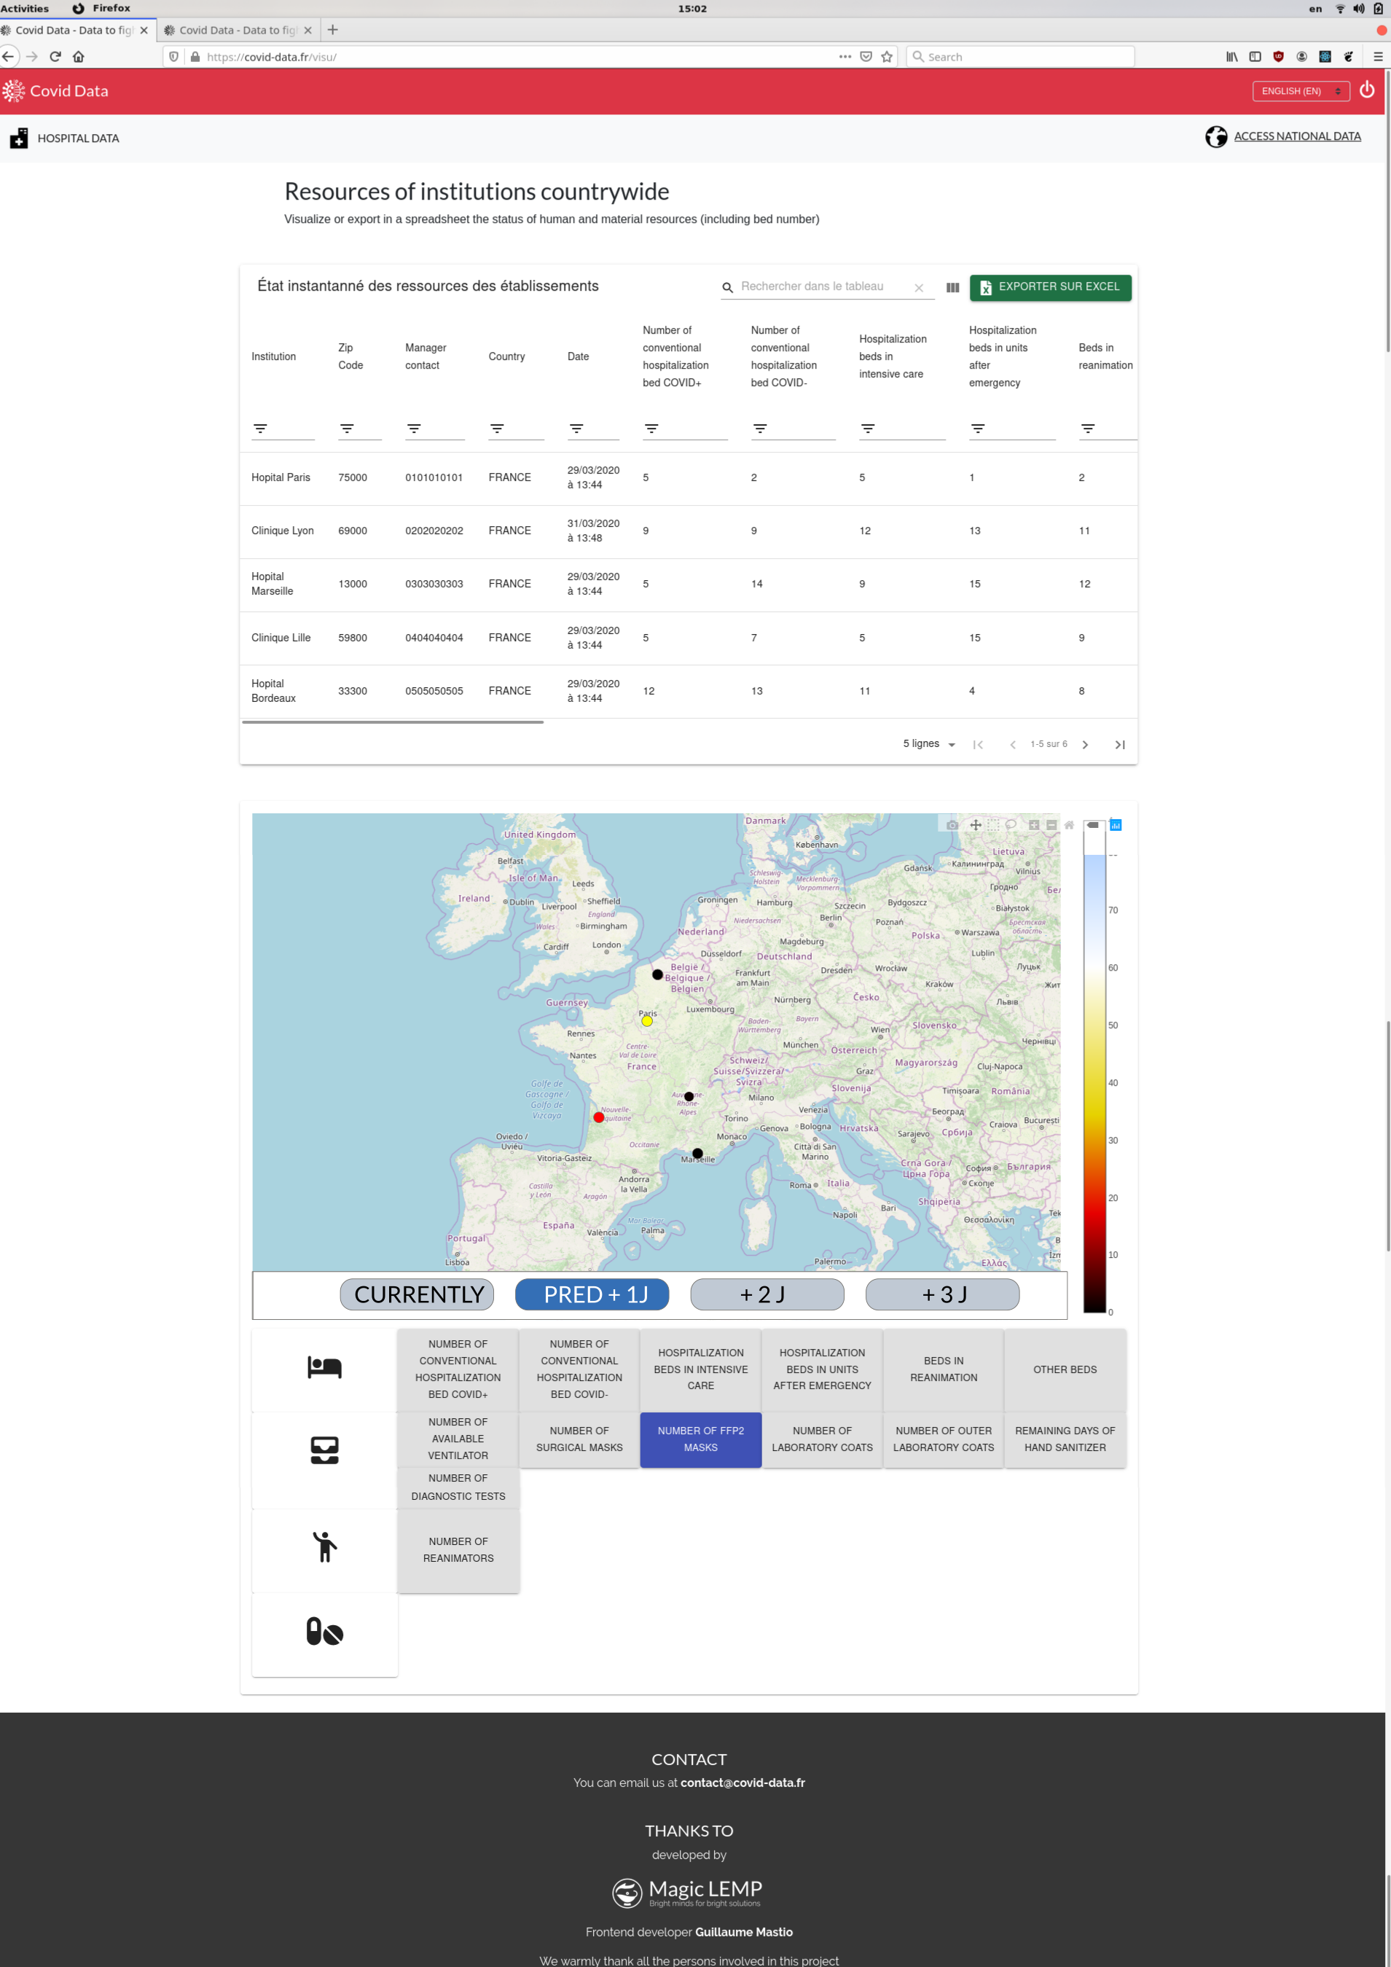This screenshot has width=1391, height=1967.
Task: Select Number of Diagnostic Tests tile
Action: 458,1487
